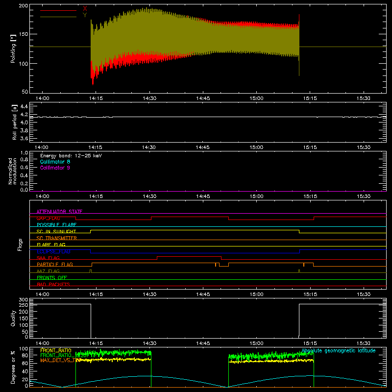This screenshot has height=392, width=392.
Task: Click the ECLIPSE_FLAG label
Action: [x=53, y=251]
